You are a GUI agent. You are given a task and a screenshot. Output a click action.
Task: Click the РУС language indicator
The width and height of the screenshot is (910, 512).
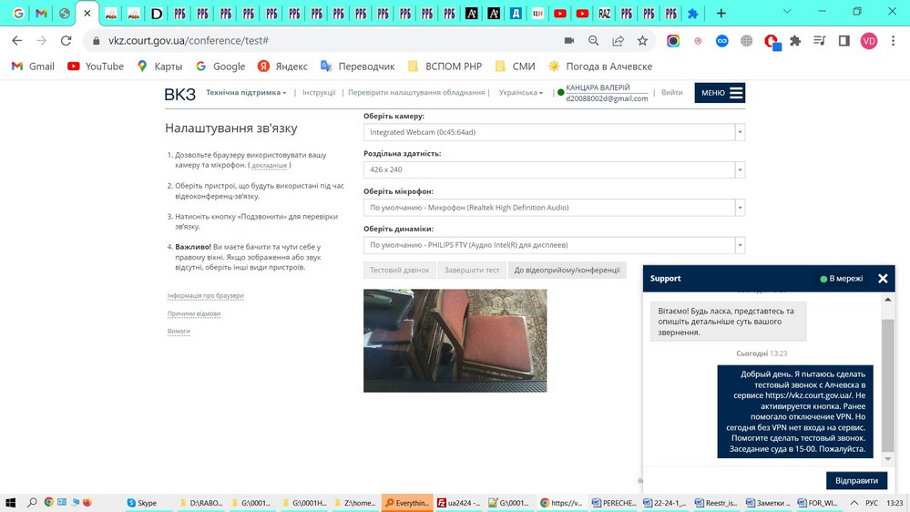coord(872,503)
